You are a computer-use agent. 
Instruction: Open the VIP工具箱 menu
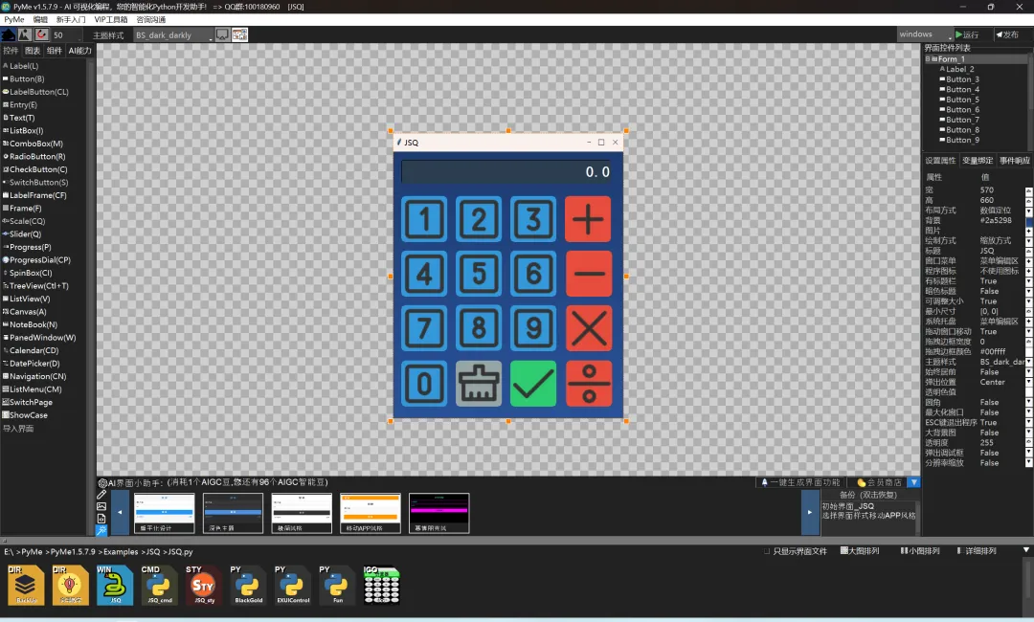point(111,19)
